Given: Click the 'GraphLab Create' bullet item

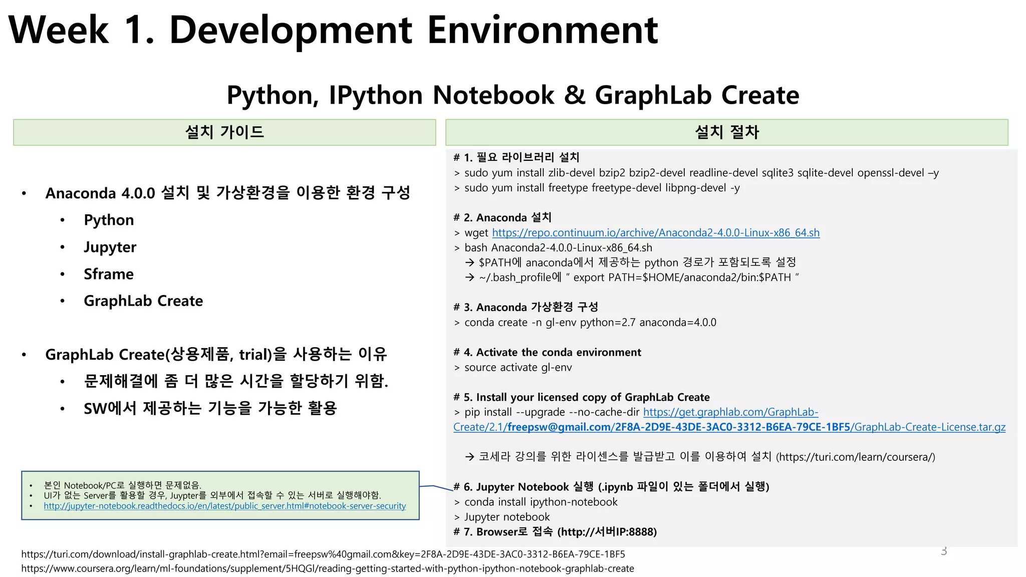Looking at the screenshot, I should point(143,301).
